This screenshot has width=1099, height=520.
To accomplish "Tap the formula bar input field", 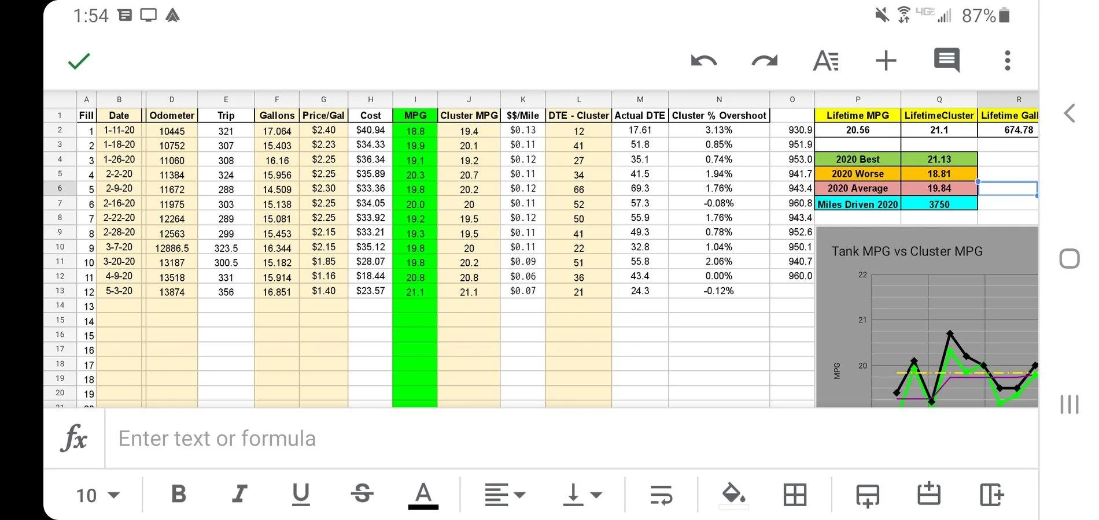I will point(571,439).
